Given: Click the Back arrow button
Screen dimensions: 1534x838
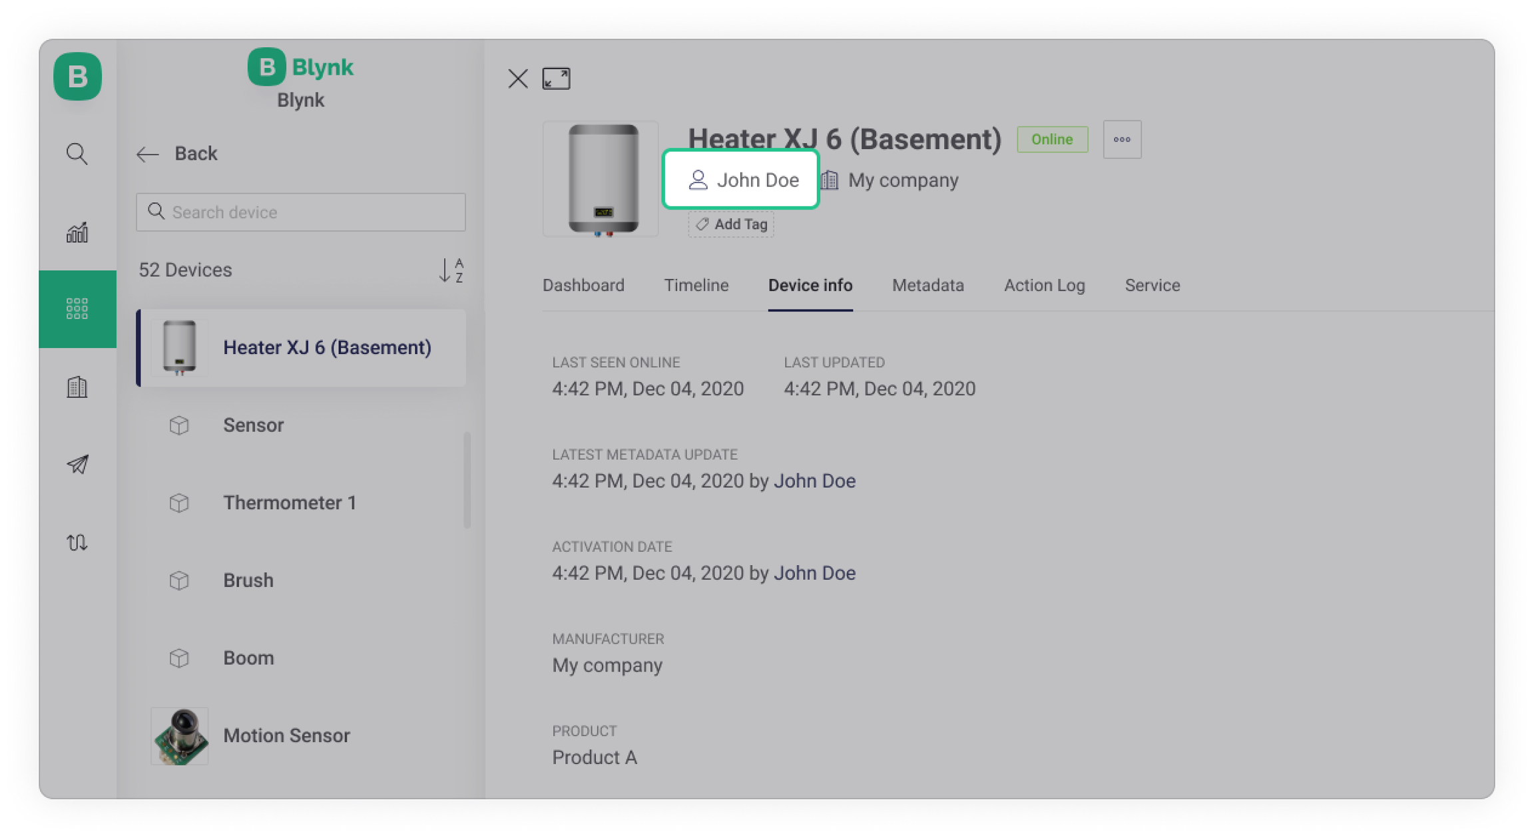Looking at the screenshot, I should (x=148, y=154).
